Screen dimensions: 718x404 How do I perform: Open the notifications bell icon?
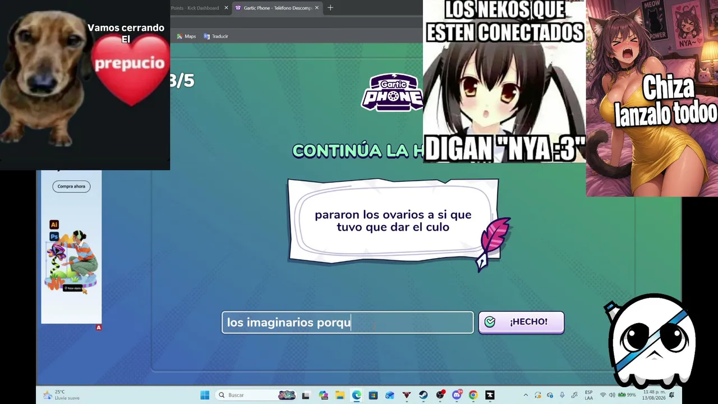tap(671, 395)
